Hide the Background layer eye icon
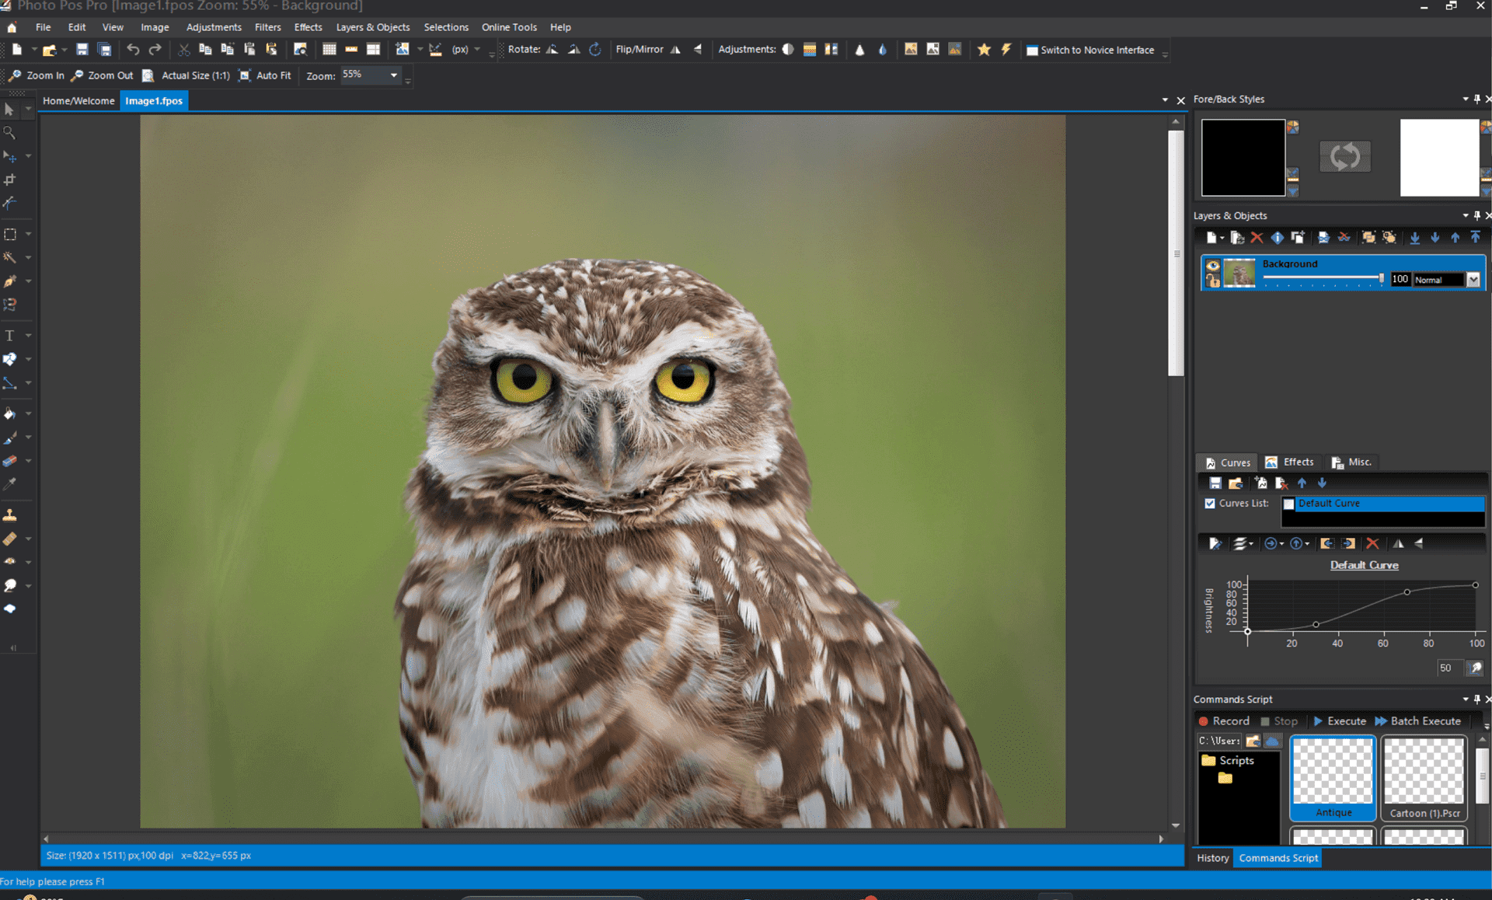Screen dimensions: 1492x900 (1212, 266)
